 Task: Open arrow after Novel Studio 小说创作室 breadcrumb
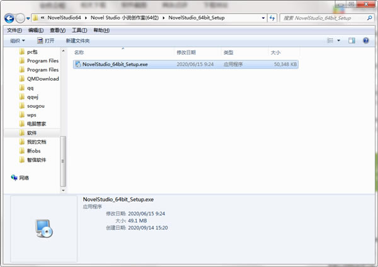pos(164,18)
